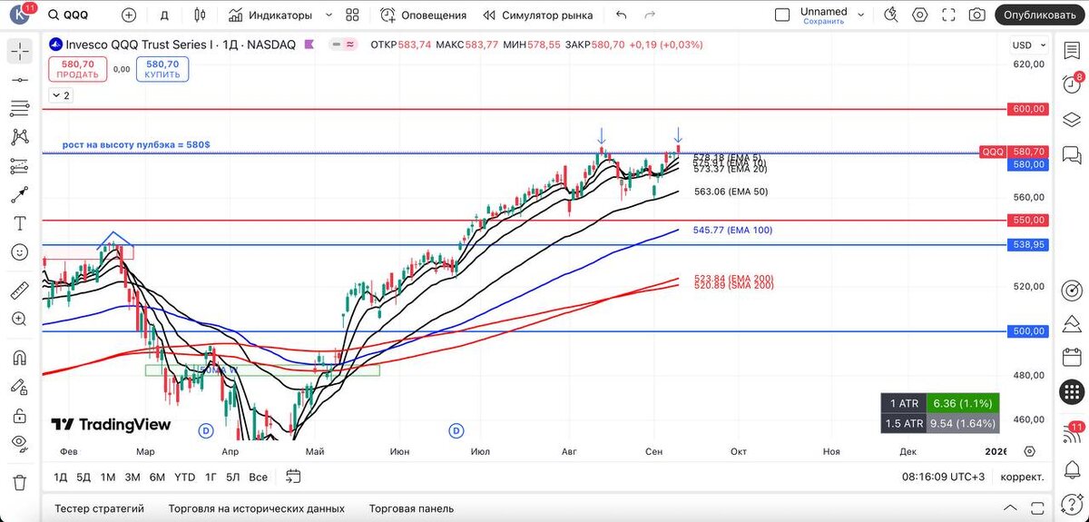Open the chart layout selector square

[x=782, y=15]
